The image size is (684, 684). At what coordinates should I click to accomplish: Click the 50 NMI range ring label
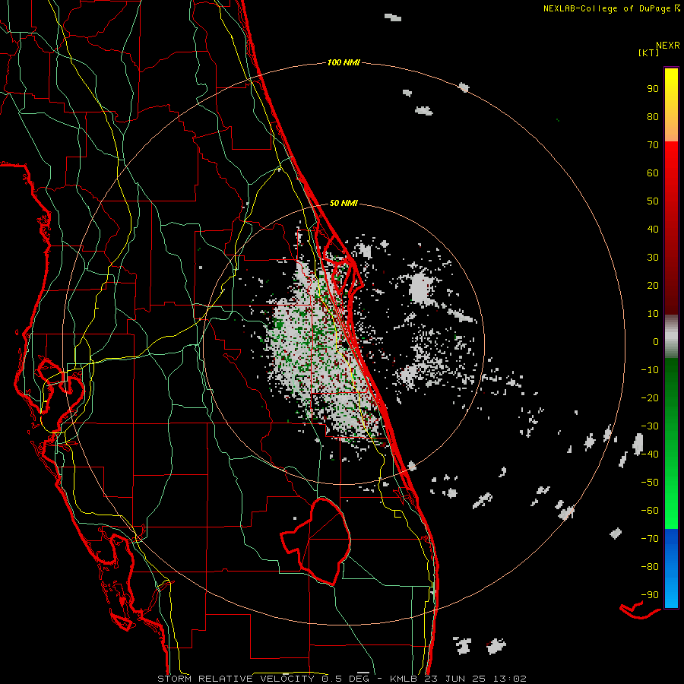(344, 203)
